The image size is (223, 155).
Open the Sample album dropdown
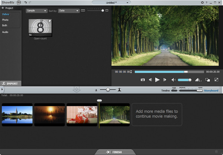click(x=36, y=11)
